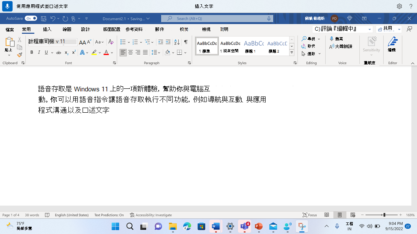417x234 pixels.
Task: Collapse the ribbon
Action: (x=412, y=63)
